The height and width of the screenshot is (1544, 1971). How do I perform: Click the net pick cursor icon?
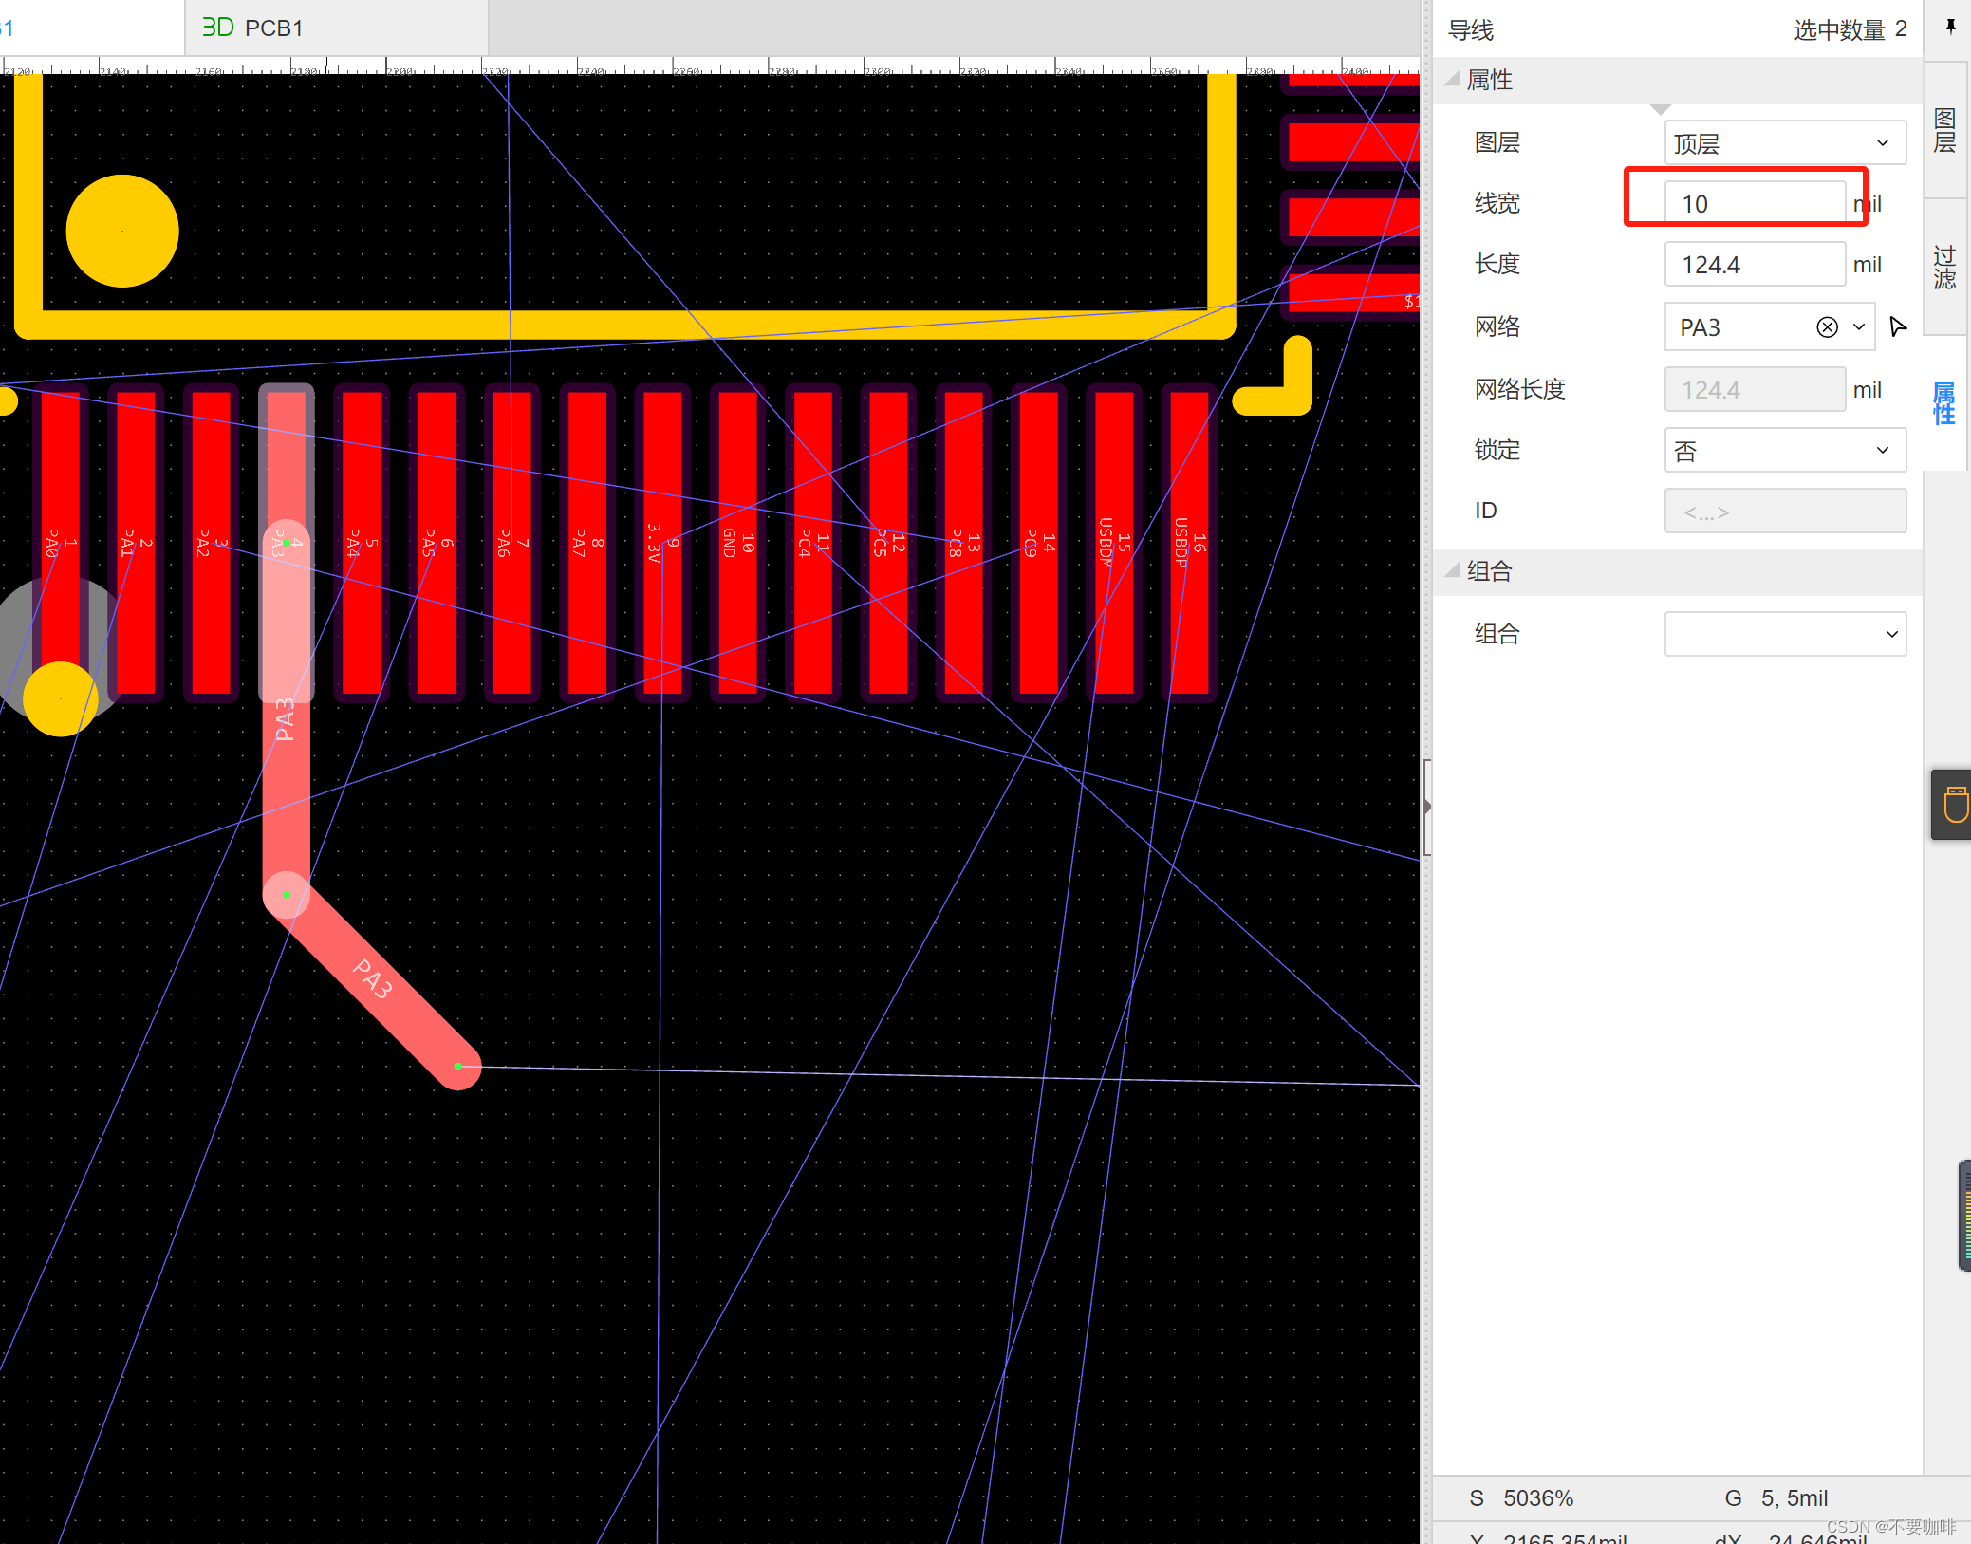coord(1897,327)
